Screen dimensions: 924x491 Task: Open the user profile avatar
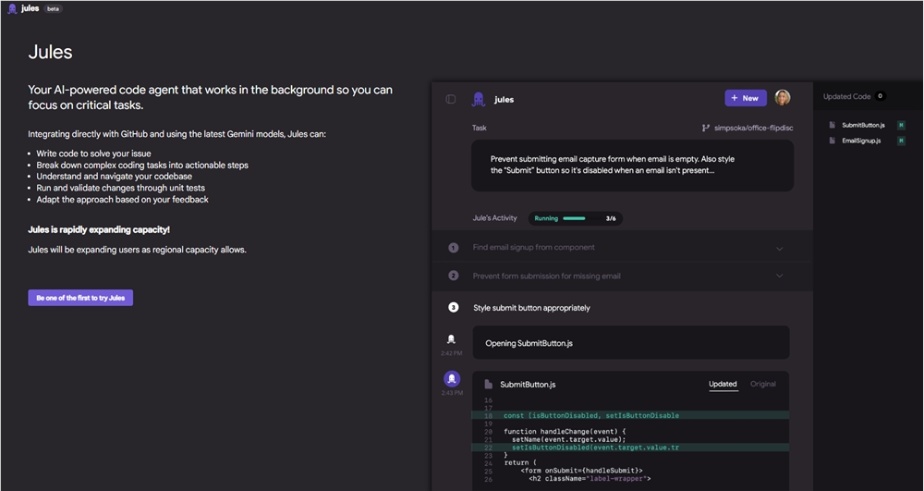click(x=783, y=98)
